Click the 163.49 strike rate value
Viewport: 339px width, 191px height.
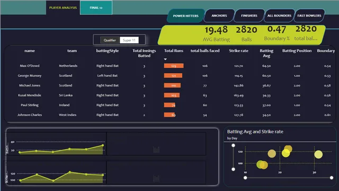click(238, 95)
